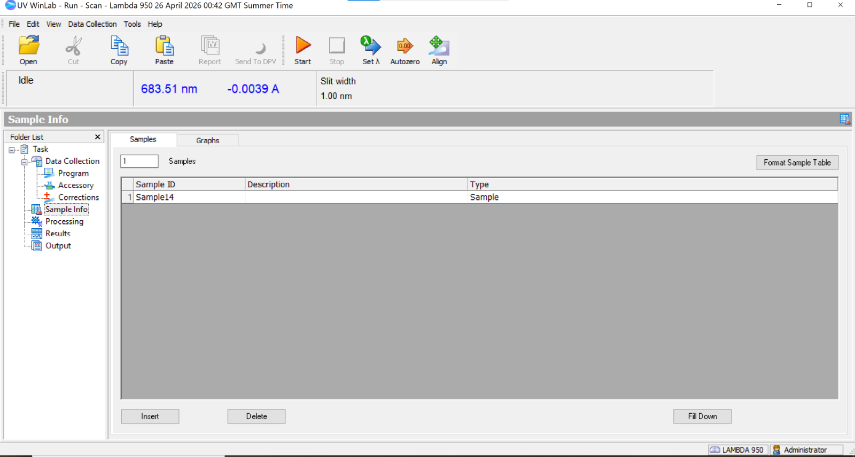Viewport: 855px width, 457px height.
Task: Click the Open folder icon in toolbar
Action: pyautogui.click(x=29, y=45)
